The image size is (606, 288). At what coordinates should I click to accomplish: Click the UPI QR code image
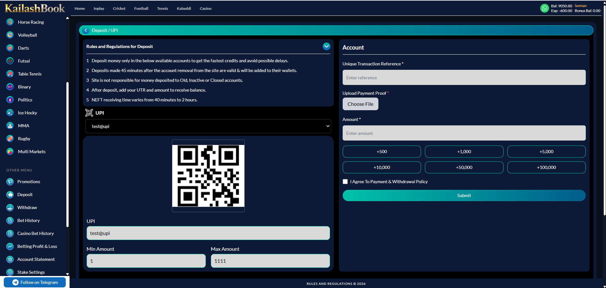coord(208,176)
